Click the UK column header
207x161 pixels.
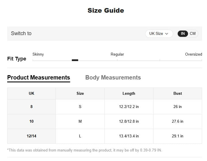coord(31,93)
